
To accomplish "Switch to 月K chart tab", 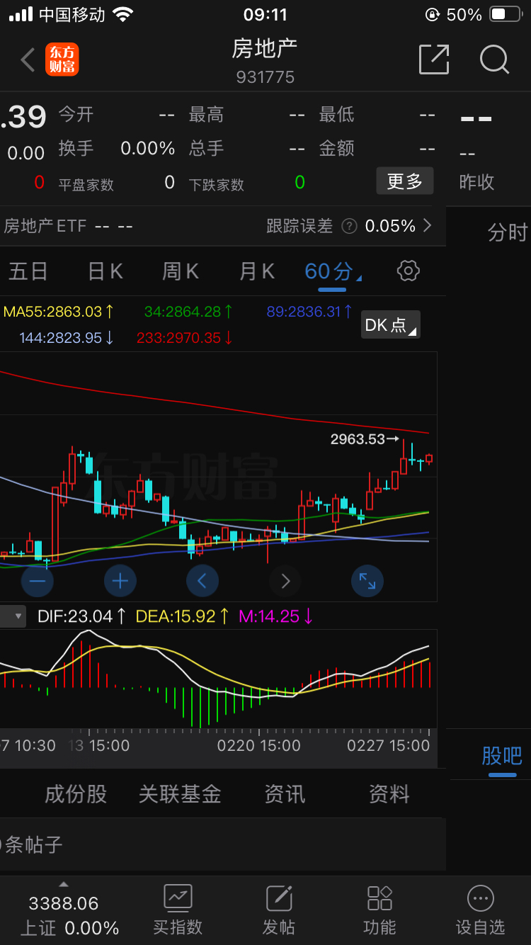I will [x=256, y=271].
